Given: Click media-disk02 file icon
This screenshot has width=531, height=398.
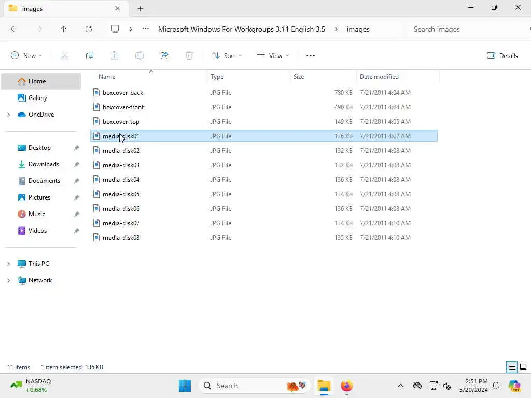Looking at the screenshot, I should click(x=96, y=151).
